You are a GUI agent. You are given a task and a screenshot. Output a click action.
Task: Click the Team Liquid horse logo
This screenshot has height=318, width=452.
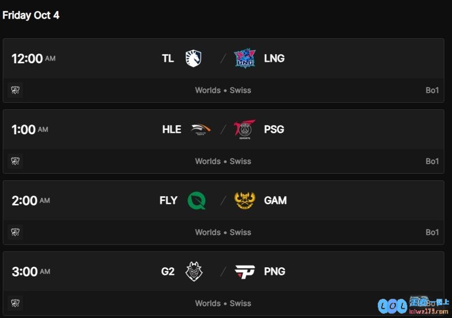point(193,59)
